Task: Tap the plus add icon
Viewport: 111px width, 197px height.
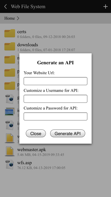Action: pos(105,7)
